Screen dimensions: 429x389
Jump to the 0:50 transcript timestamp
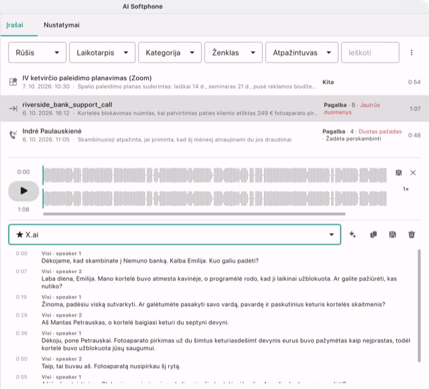(x=21, y=359)
